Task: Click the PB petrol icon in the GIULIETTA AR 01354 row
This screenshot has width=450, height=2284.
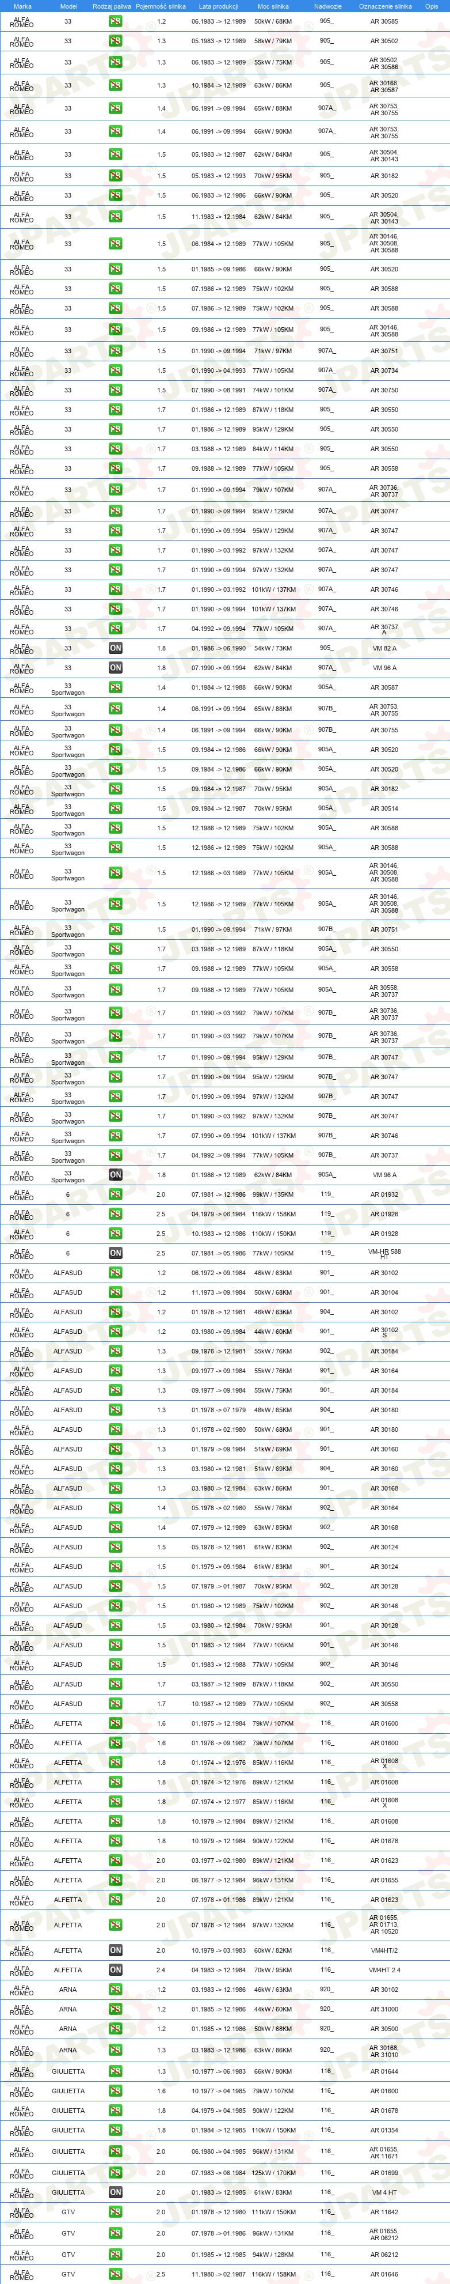Action: point(115,2130)
